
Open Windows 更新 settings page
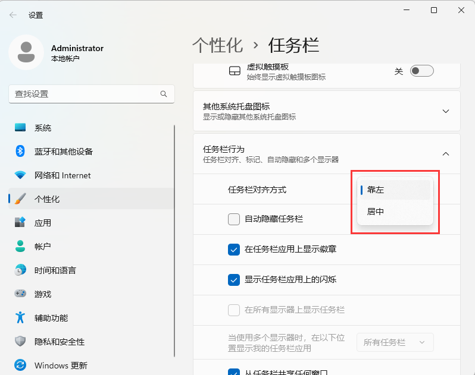91,365
